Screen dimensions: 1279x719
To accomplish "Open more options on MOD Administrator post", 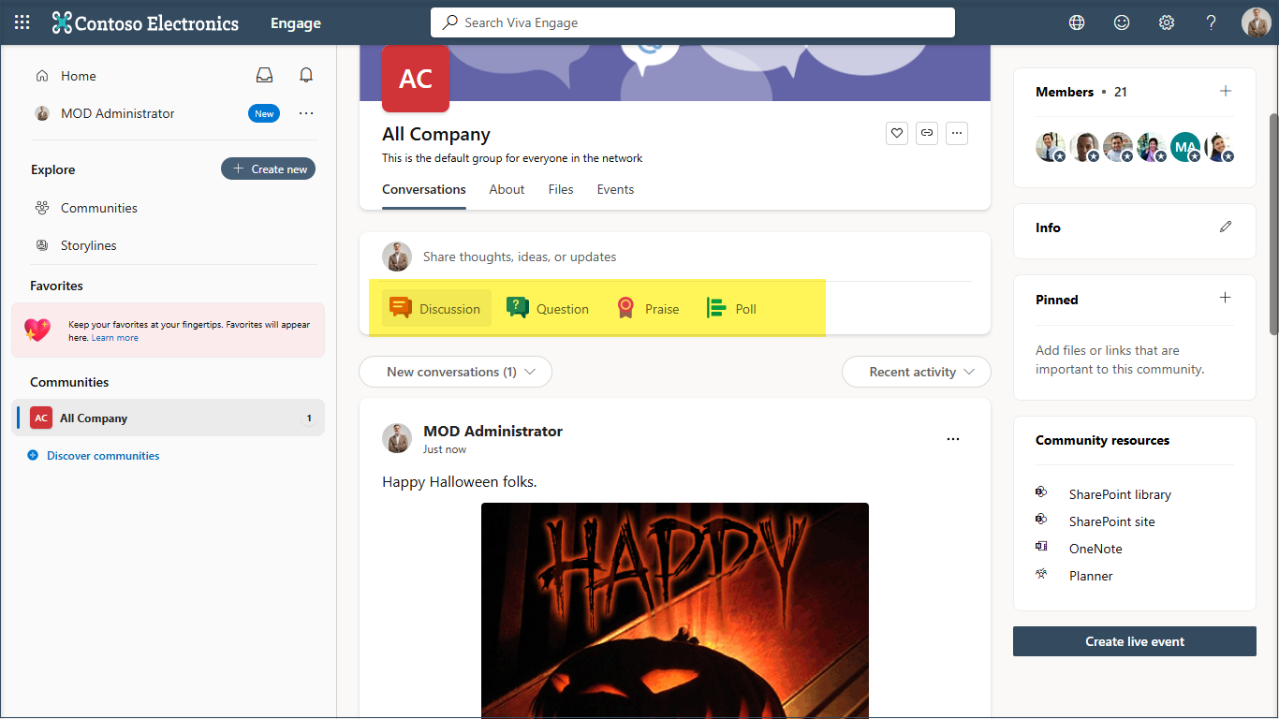I will tap(953, 439).
